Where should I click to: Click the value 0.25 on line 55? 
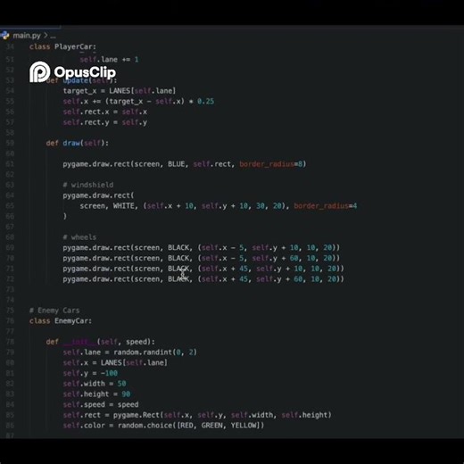point(205,101)
